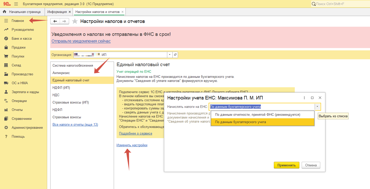370x189 pixels.
Task: Open the Руководителю section
Action: [23, 30]
